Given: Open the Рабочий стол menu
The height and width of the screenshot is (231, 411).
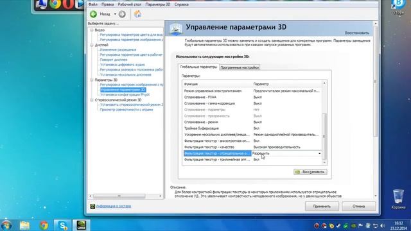Looking at the screenshot, I should [129, 4].
